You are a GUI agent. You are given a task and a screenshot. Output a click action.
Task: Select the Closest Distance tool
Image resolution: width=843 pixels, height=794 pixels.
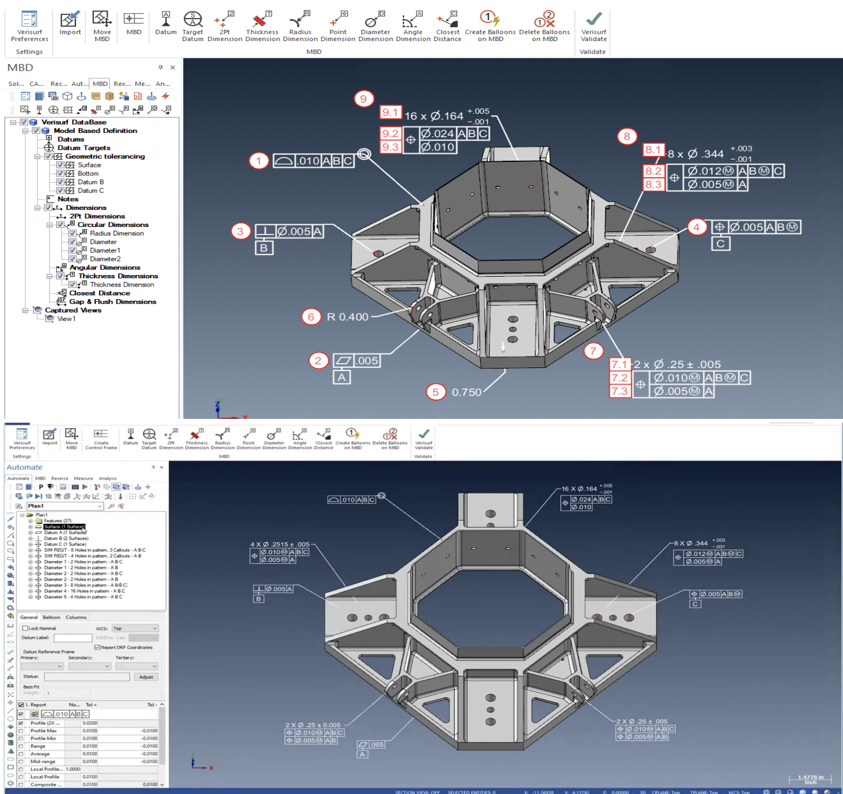(447, 24)
